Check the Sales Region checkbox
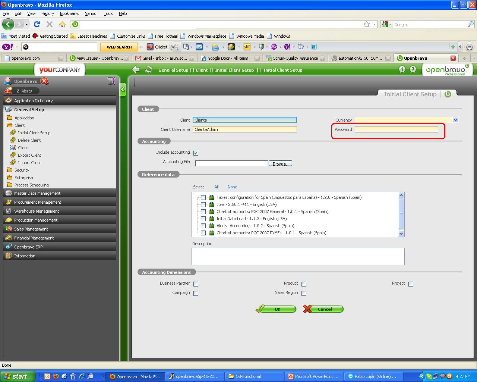This screenshot has height=382, width=477. 304,293
